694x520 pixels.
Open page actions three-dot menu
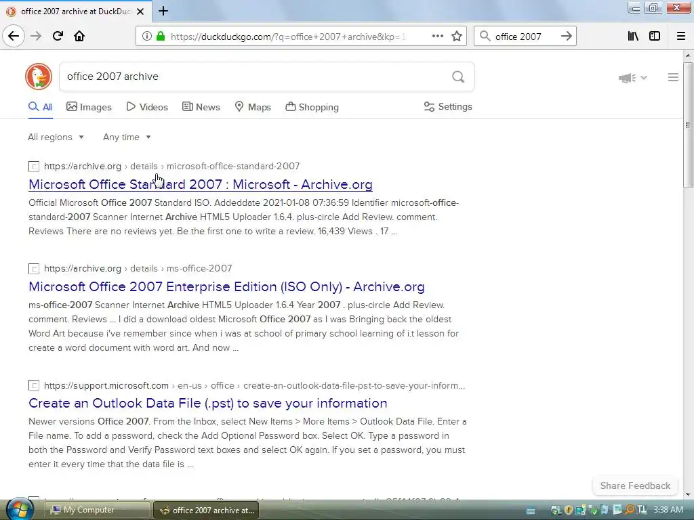438,37
